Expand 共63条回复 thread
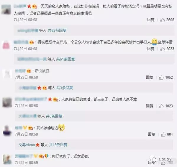This screenshot has width=177, height=167. (x=57, y=30)
